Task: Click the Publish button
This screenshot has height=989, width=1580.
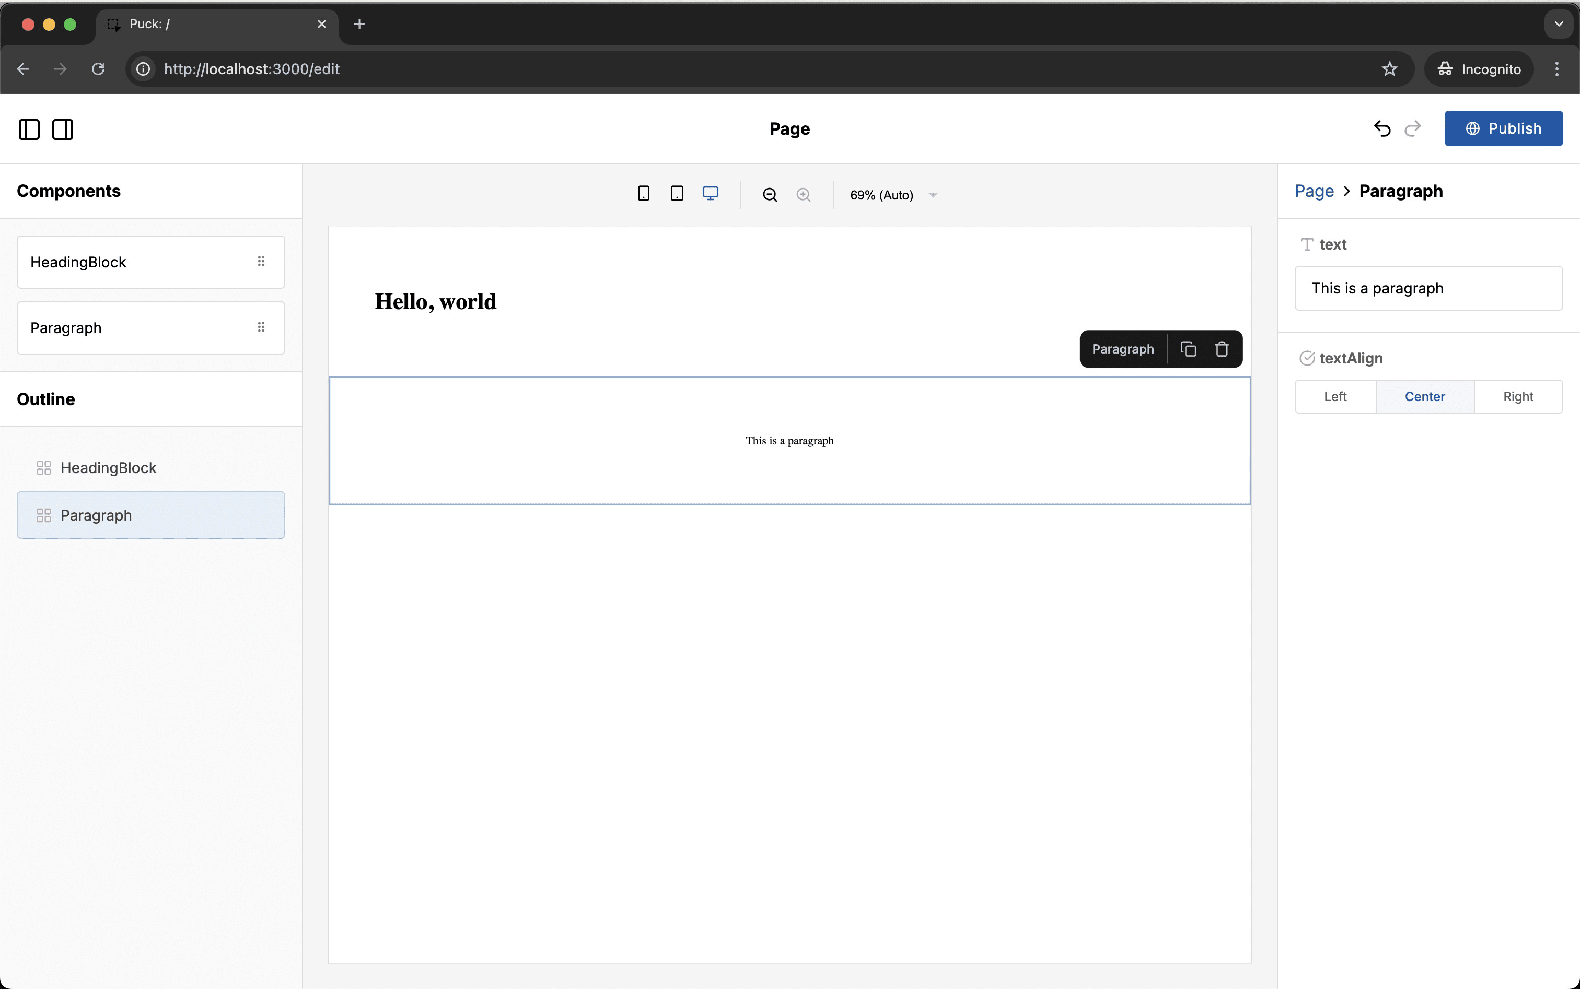Action: [1503, 128]
